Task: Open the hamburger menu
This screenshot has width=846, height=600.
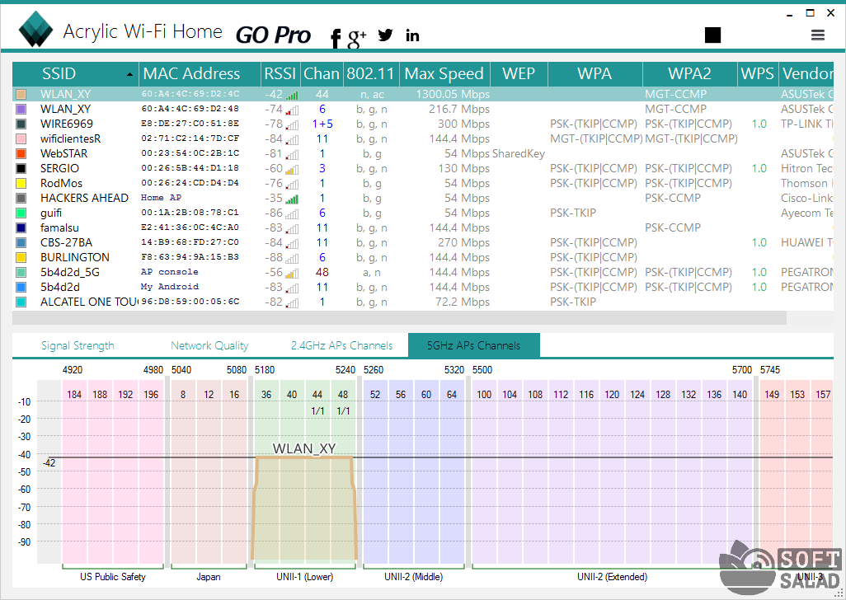Action: pyautogui.click(x=818, y=35)
